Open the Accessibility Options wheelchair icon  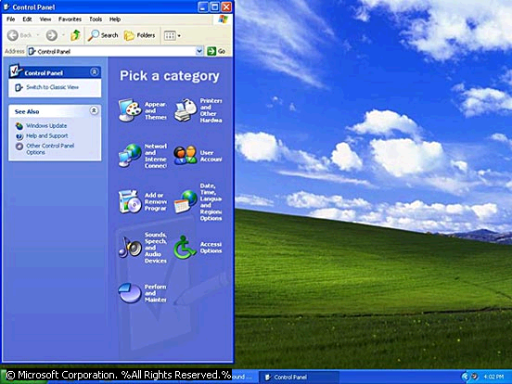185,247
